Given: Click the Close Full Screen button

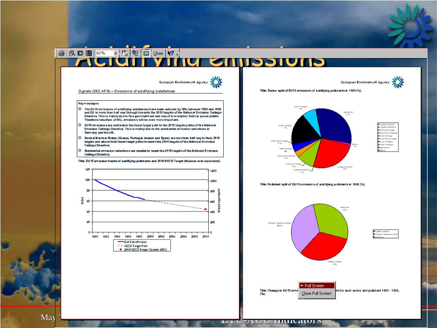Looking at the screenshot, I should point(316,293).
